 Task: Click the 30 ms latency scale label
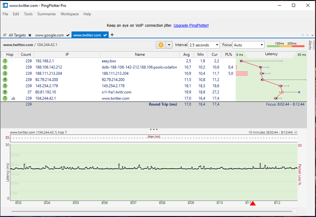[302, 55]
